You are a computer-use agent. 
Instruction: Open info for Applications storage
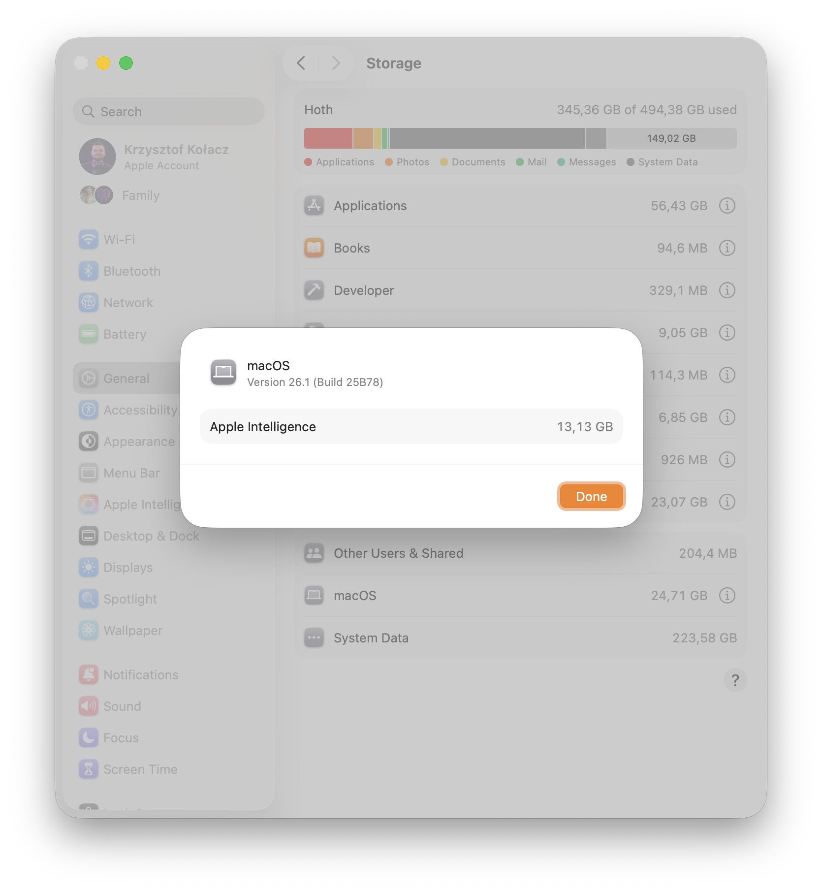(727, 205)
